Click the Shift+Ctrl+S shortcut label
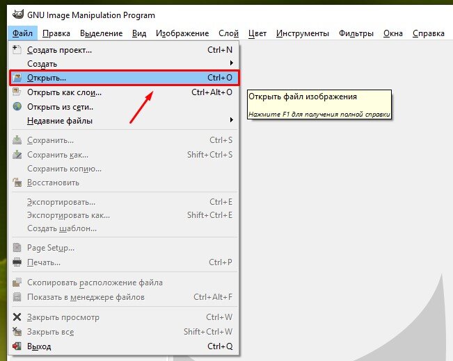The image size is (453, 361). pyautogui.click(x=209, y=155)
